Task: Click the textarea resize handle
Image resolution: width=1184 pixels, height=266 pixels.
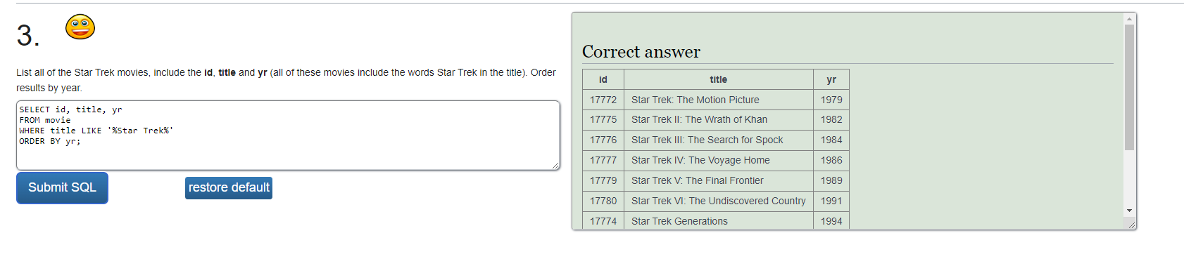Action: pos(555,166)
